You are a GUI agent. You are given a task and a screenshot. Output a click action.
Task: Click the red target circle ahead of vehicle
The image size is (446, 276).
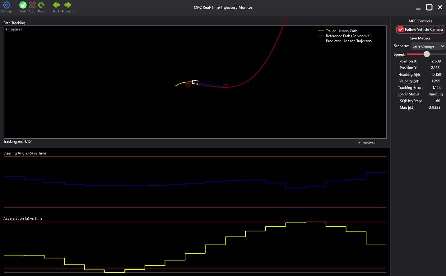click(225, 86)
